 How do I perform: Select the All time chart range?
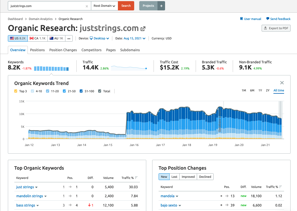click(279, 90)
